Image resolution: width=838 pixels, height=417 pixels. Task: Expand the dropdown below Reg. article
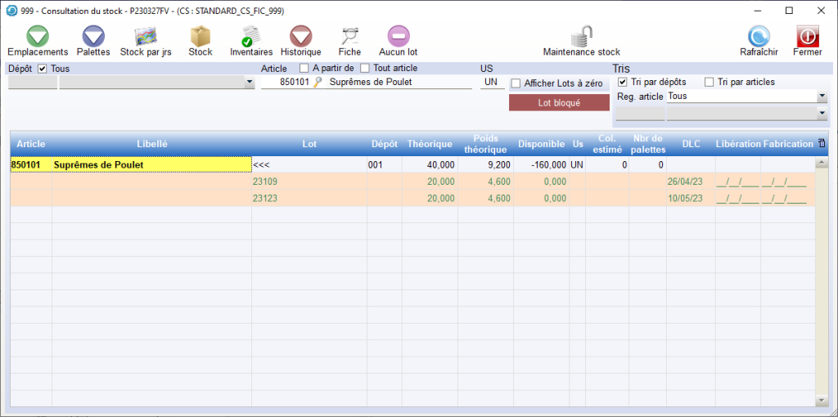click(x=822, y=113)
